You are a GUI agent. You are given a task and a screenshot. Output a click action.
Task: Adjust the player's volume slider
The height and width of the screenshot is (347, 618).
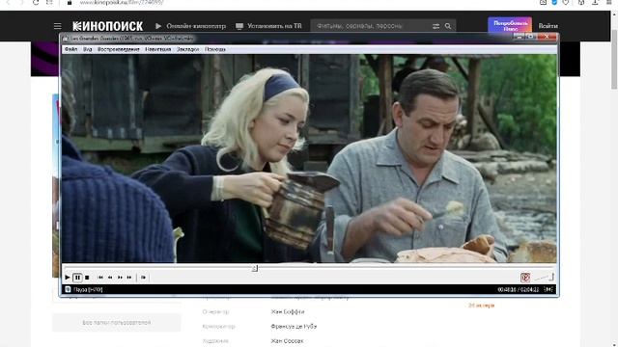[x=545, y=278]
